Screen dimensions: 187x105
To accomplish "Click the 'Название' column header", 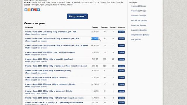I will coord(29,27).
